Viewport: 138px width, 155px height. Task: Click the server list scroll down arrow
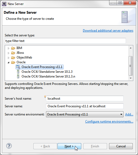pos(131,78)
